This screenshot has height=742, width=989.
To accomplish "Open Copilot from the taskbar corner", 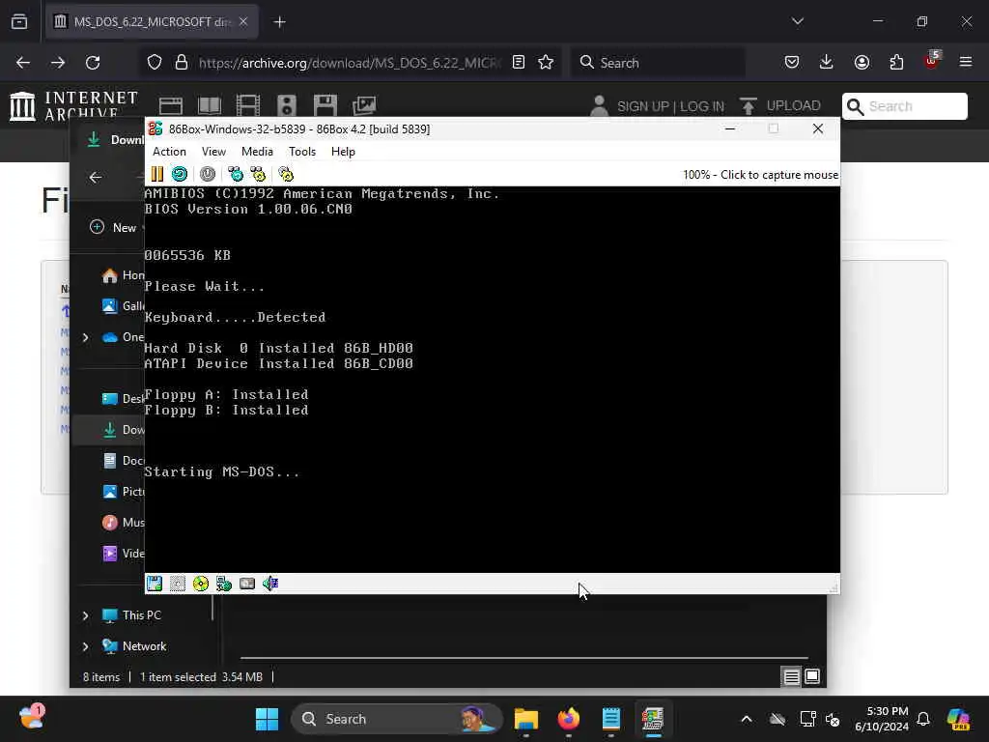I will click(x=958, y=719).
